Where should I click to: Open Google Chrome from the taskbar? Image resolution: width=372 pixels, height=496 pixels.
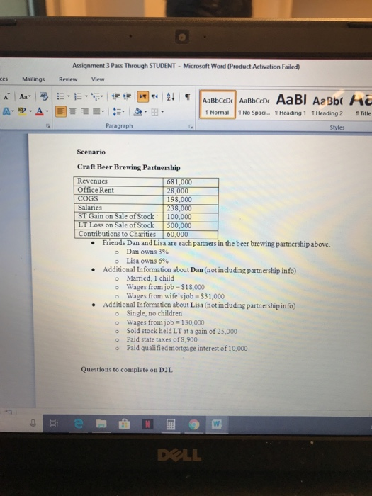click(194, 424)
